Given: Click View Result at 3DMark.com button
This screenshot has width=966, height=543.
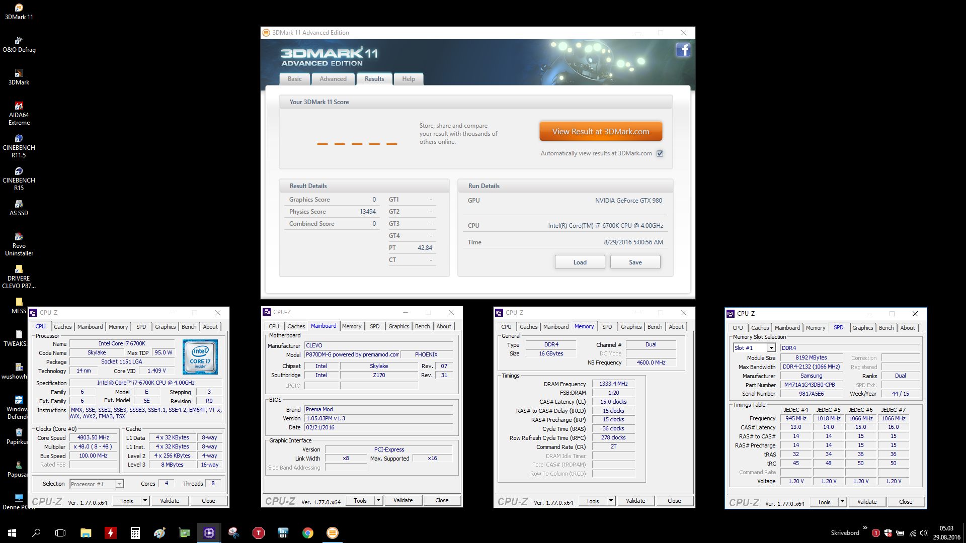Looking at the screenshot, I should pos(601,131).
